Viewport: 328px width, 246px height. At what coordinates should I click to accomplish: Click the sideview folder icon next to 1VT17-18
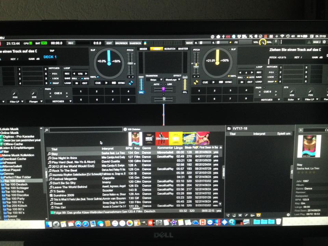click(x=229, y=128)
